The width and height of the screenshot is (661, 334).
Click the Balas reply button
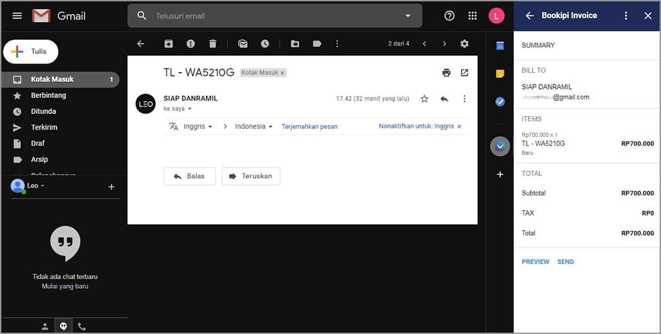pyautogui.click(x=189, y=176)
